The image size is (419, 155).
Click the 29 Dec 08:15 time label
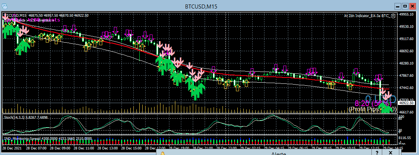tap(321, 148)
